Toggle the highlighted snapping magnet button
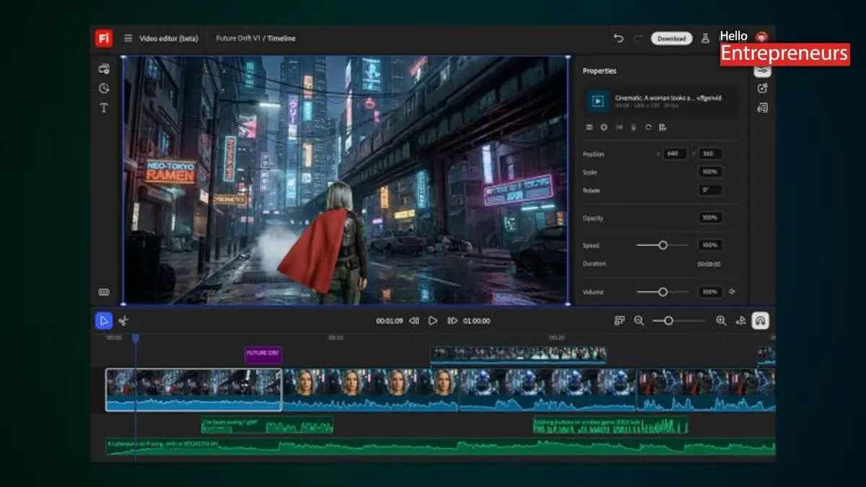 pyautogui.click(x=760, y=321)
